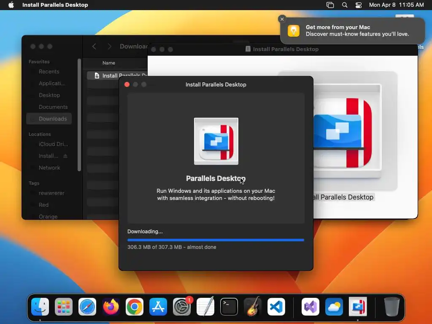
Task: Go forward in the Finder window
Action: (x=109, y=46)
